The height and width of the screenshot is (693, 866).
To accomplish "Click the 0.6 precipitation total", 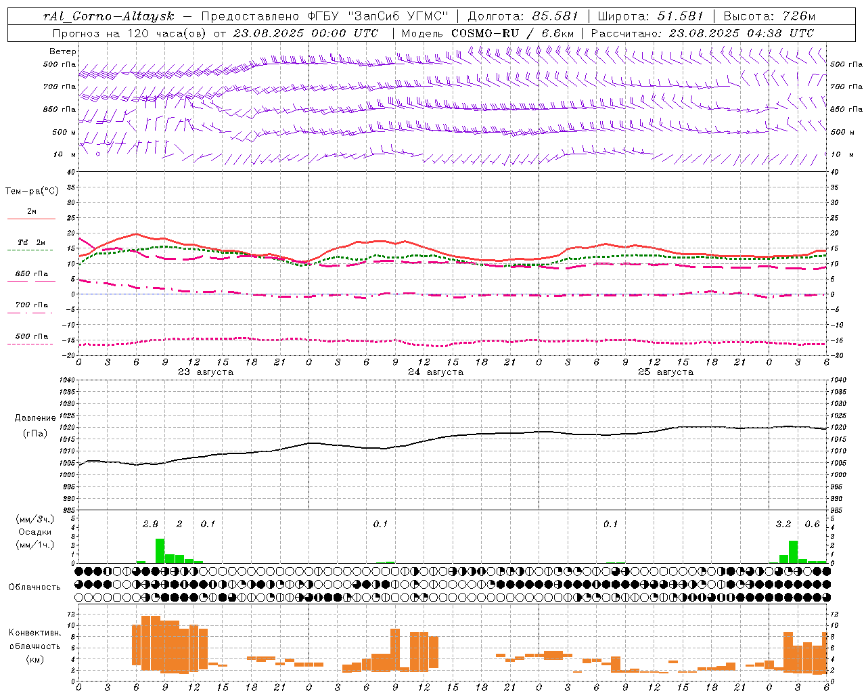I will pyautogui.click(x=812, y=524).
